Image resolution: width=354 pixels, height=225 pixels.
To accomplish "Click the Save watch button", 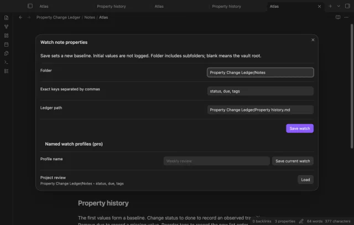I will click(300, 129).
